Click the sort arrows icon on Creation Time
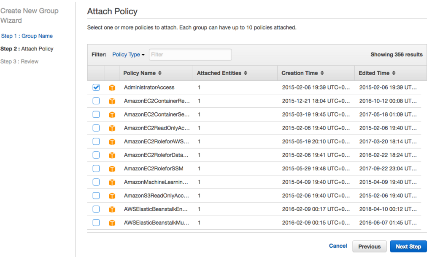 coord(322,73)
